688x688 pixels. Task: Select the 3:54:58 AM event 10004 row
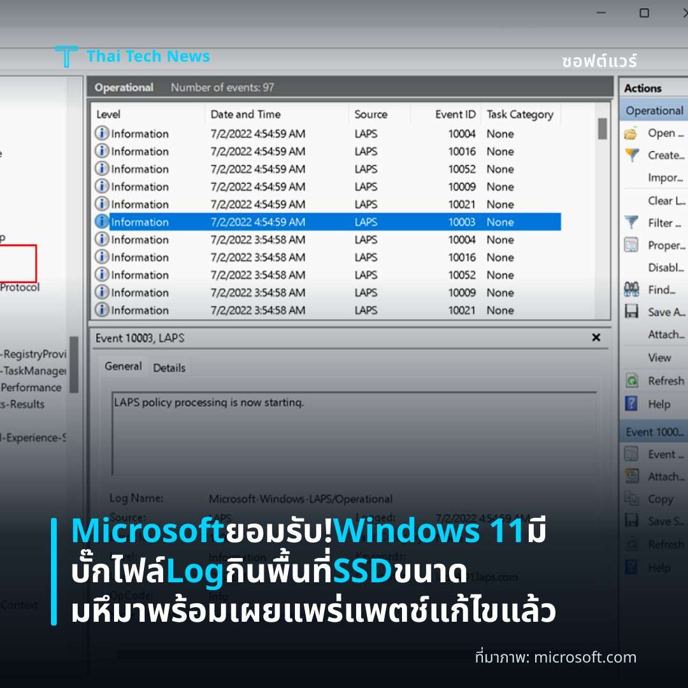(x=327, y=240)
